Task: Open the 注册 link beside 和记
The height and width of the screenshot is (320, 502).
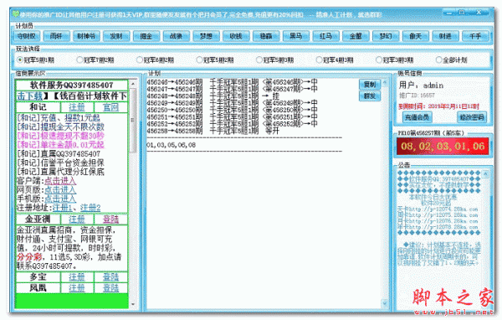Action: click(77, 106)
